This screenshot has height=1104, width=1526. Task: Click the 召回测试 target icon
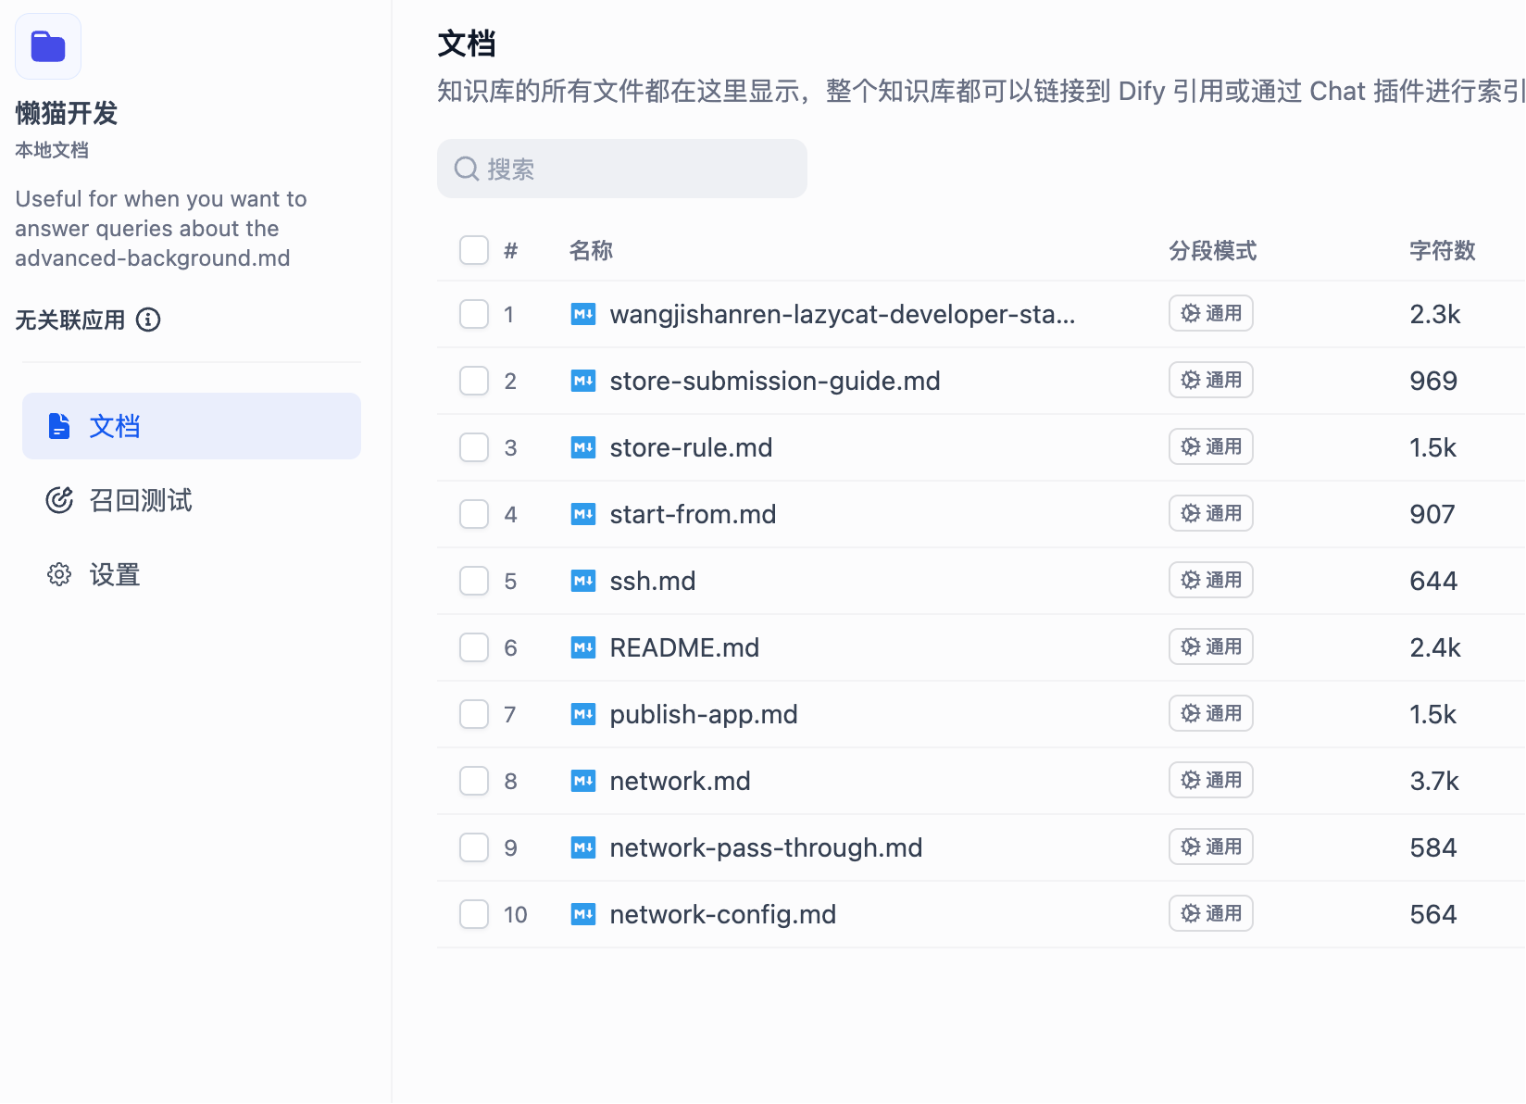click(59, 500)
